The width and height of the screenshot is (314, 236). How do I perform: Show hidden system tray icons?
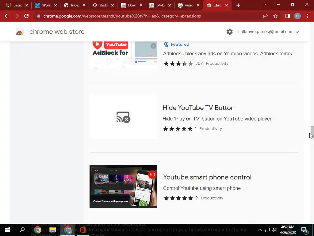point(259,230)
